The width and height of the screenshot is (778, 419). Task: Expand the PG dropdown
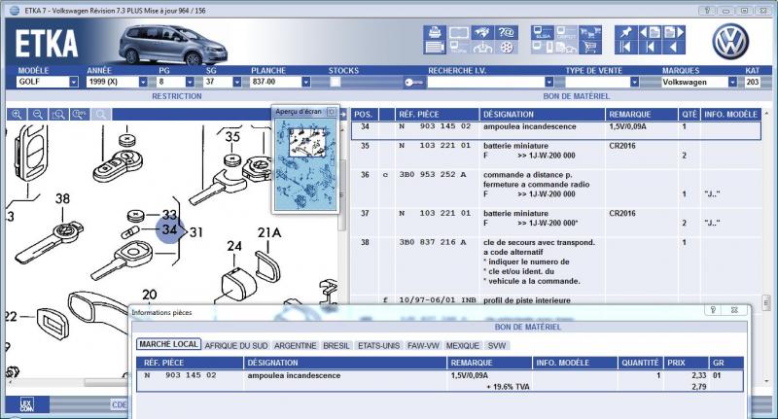(190, 82)
